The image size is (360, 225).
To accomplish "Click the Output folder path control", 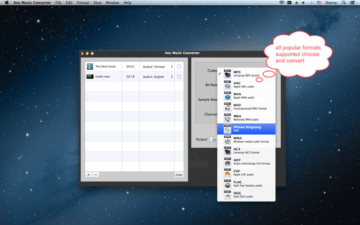I will [x=213, y=139].
